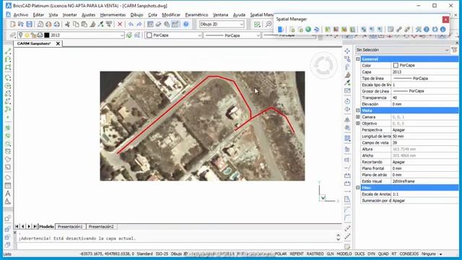Click the blue refresh arrows icon in Spatial Manager
This screenshot has width=462, height=260.
435,29
